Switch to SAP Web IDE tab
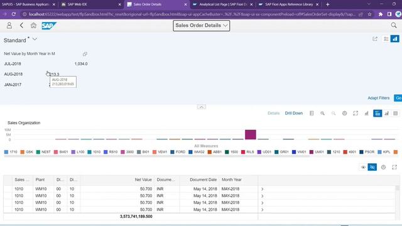 click(91, 4)
